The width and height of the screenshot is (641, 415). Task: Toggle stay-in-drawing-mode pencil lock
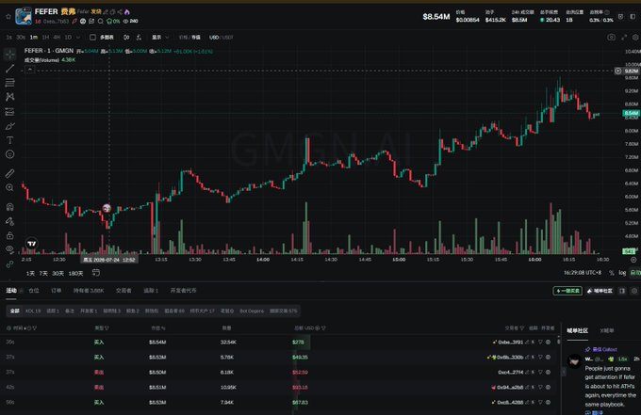pos(9,221)
